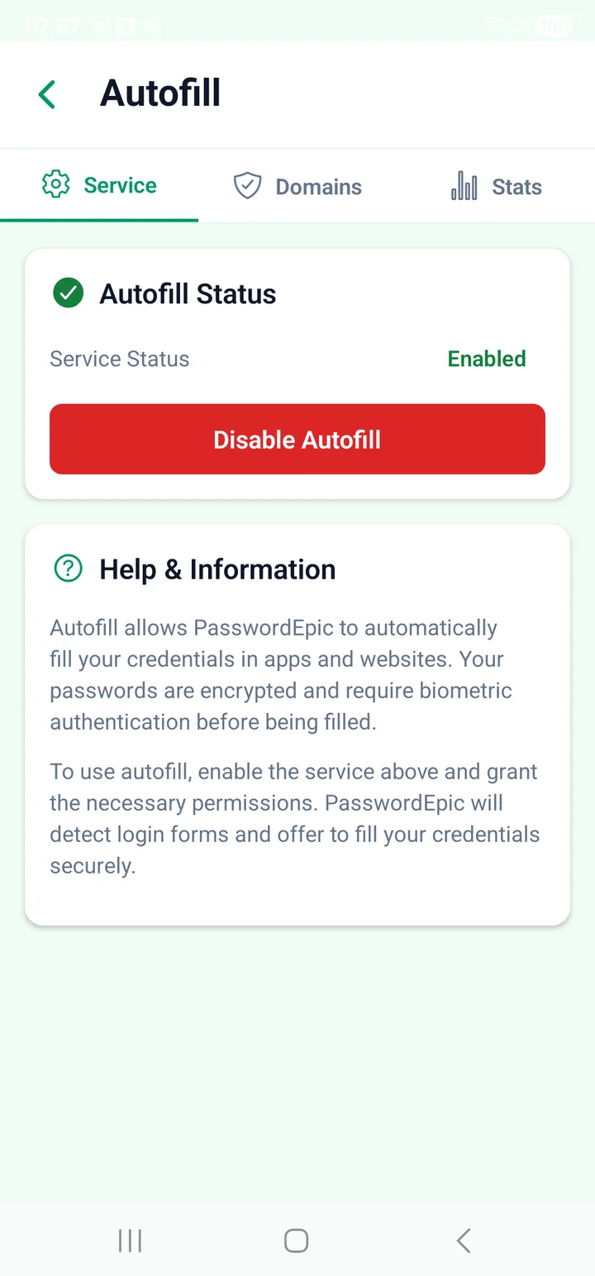Viewport: 595px width, 1276px height.
Task: Select the Service tab label
Action: pyautogui.click(x=120, y=185)
